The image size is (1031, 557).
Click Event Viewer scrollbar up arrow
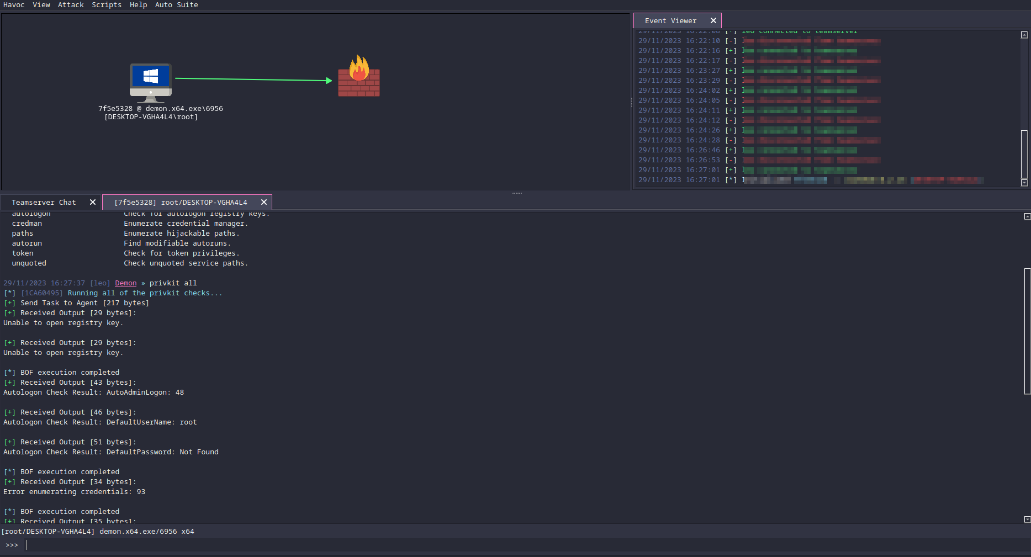pos(1024,35)
